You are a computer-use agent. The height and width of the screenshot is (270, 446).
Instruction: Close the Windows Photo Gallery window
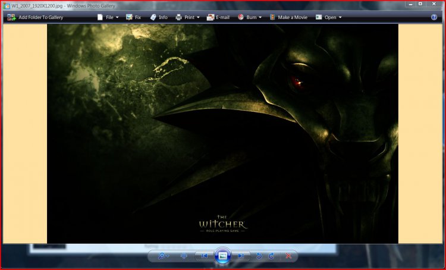(x=434, y=4)
